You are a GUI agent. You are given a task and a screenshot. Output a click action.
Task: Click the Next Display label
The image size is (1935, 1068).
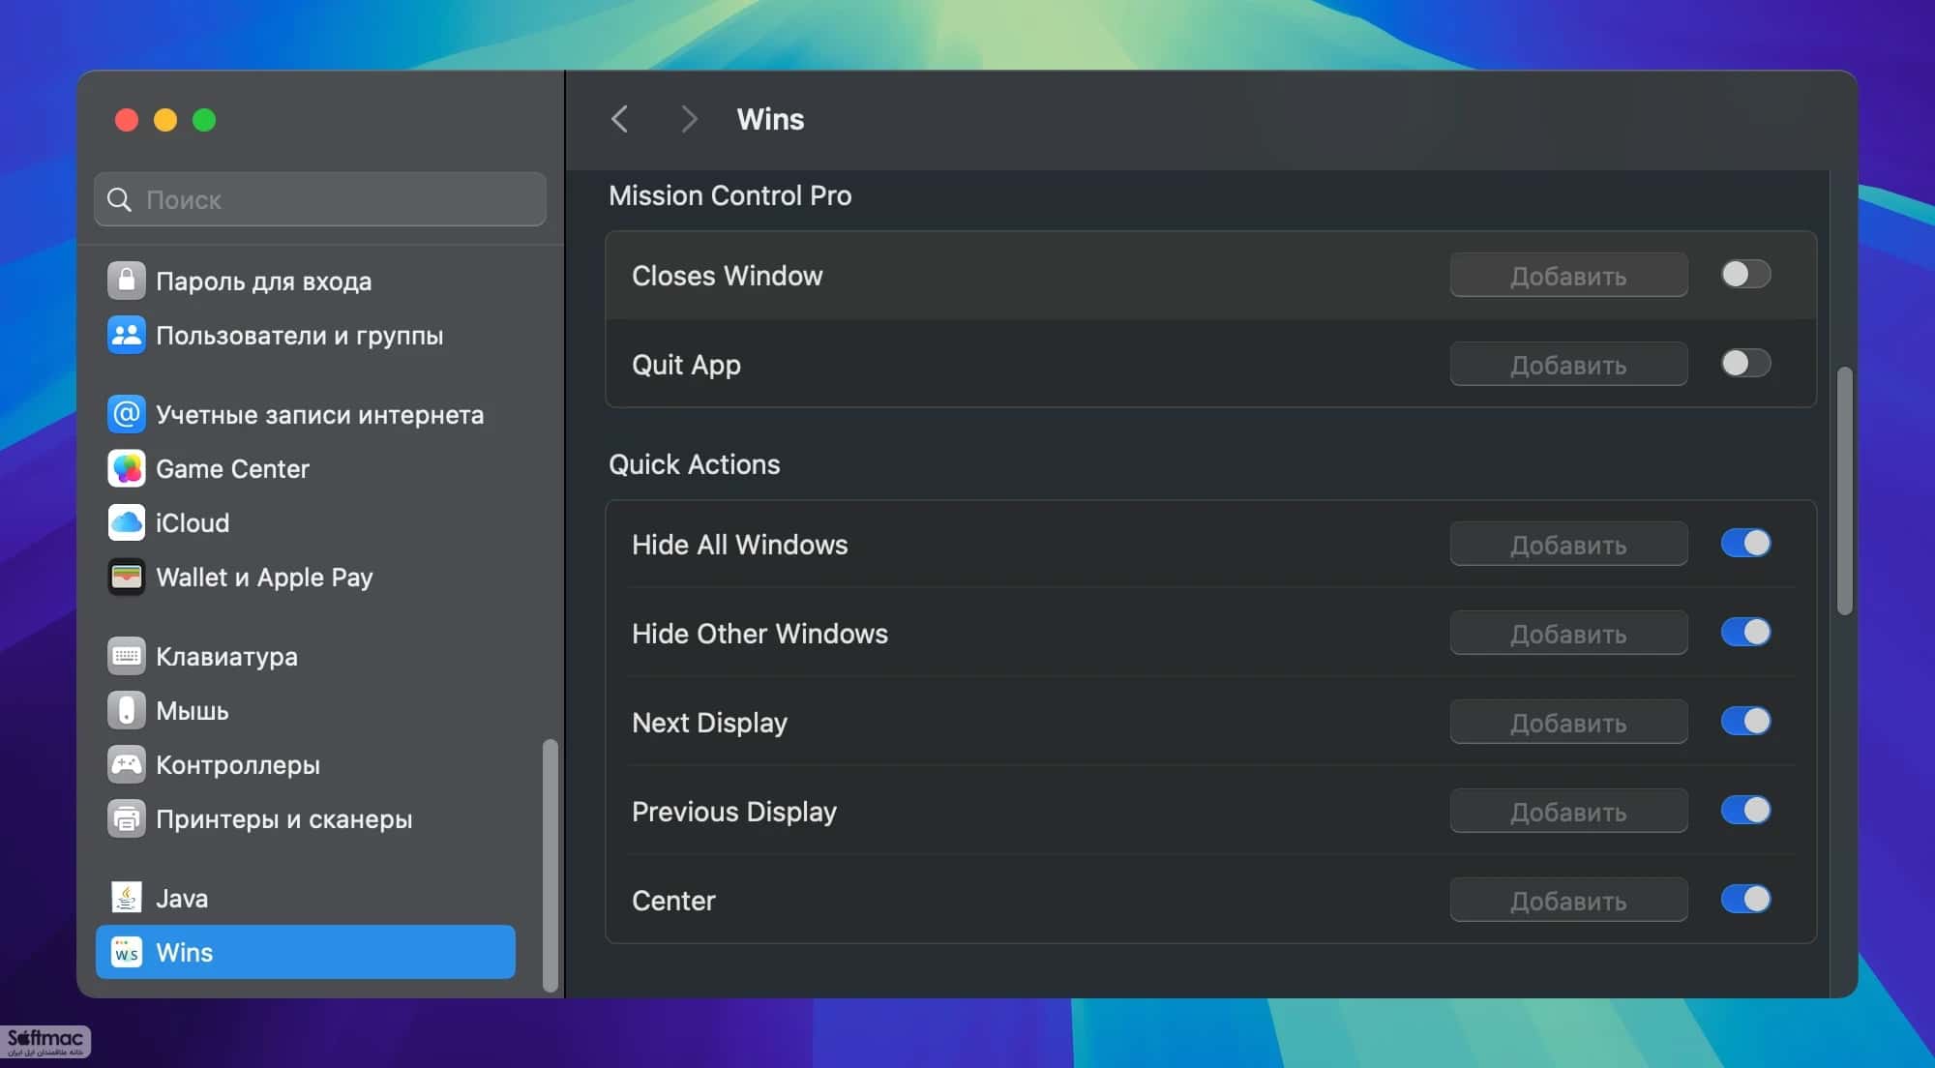tap(709, 723)
